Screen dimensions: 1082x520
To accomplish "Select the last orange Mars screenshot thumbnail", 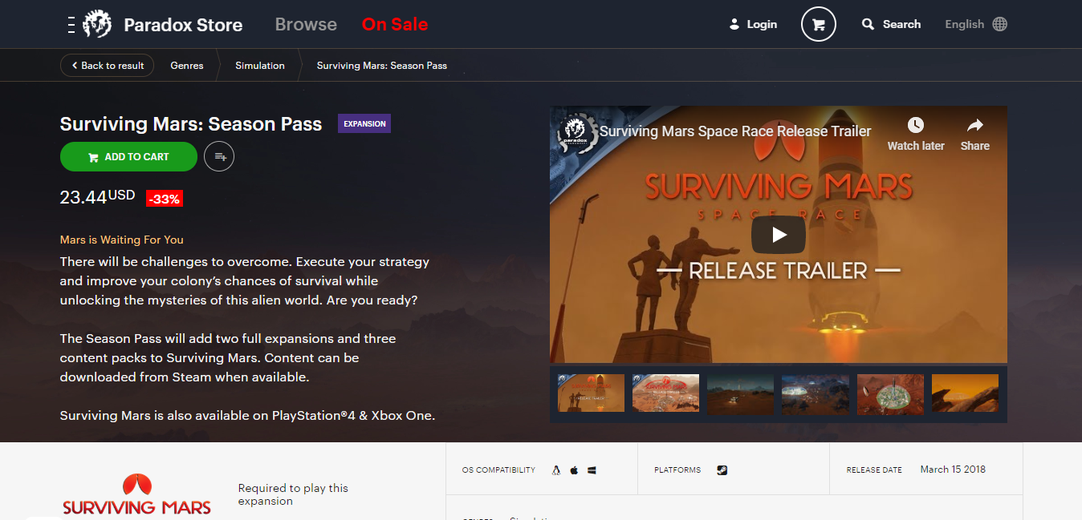I will click(x=965, y=393).
